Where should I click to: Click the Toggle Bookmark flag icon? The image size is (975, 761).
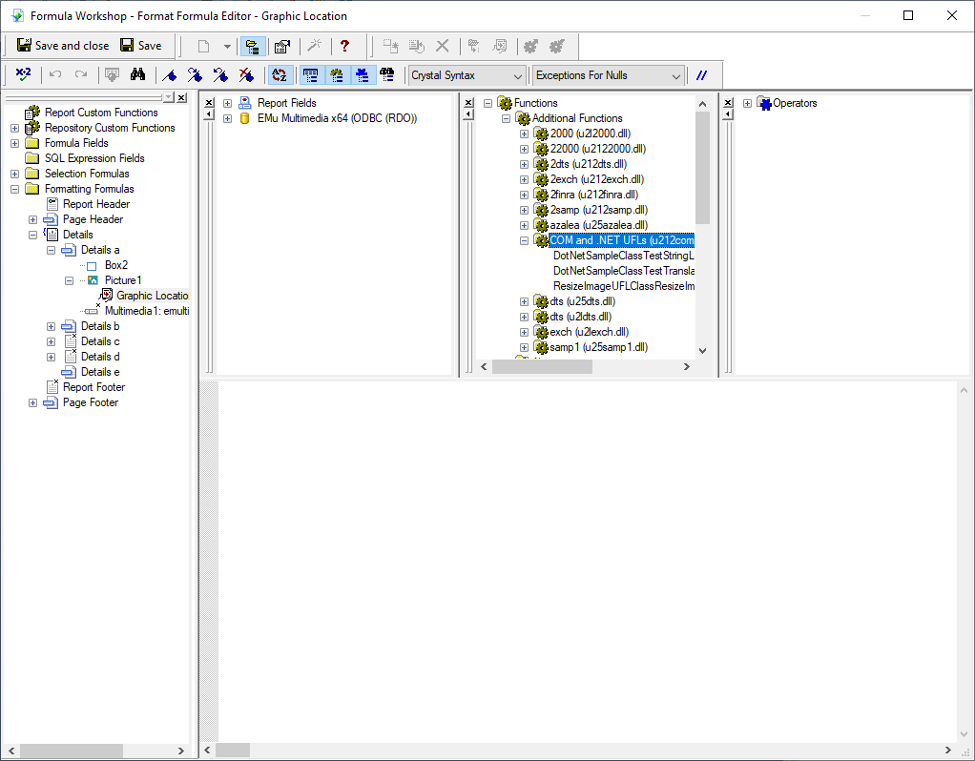point(170,75)
